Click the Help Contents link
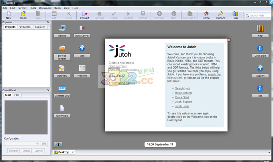This screenshot has width=273, height=162. click(183, 93)
